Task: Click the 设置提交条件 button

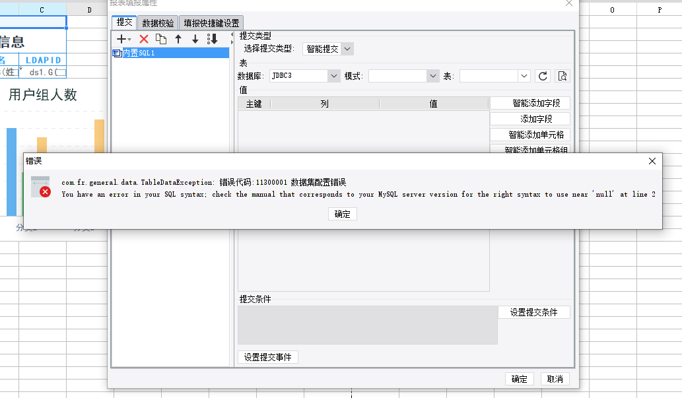Action: click(533, 312)
